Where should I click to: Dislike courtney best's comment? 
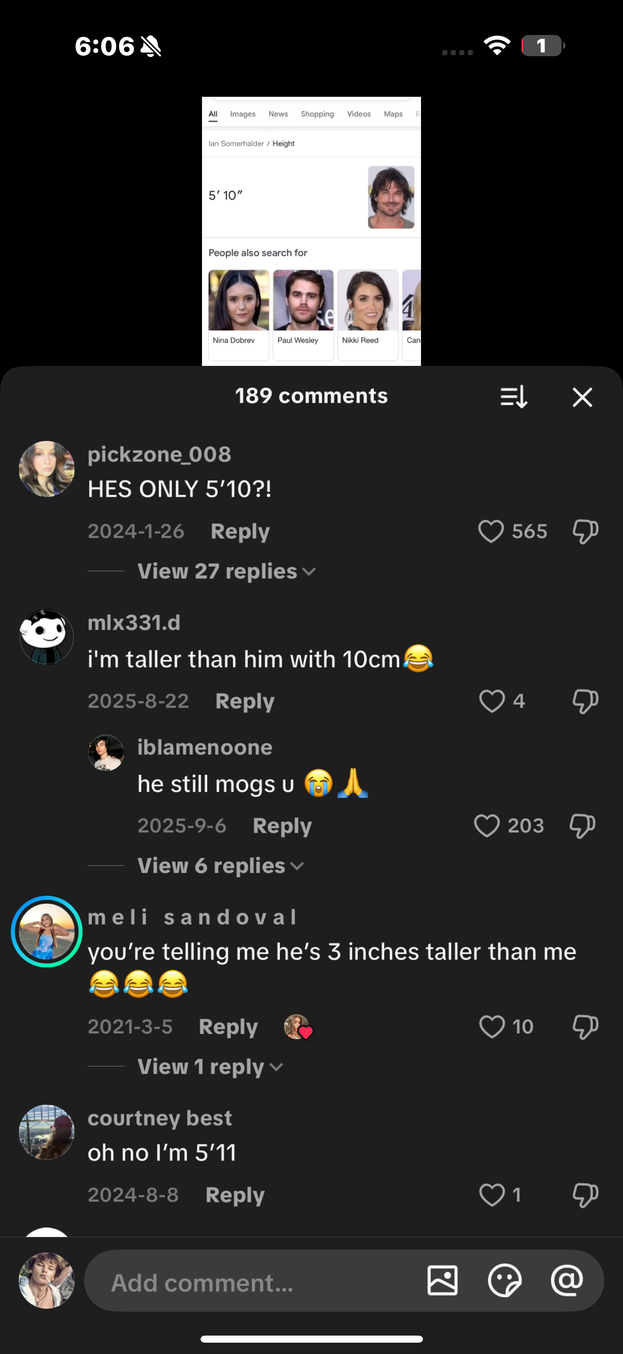click(x=585, y=1195)
